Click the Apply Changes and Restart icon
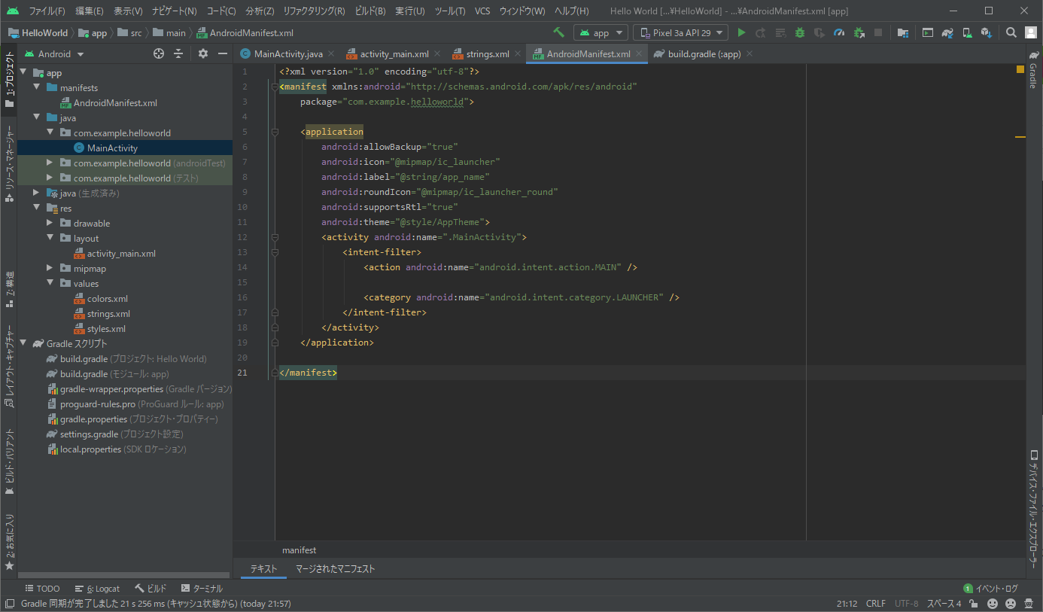1043x612 pixels. tap(760, 32)
